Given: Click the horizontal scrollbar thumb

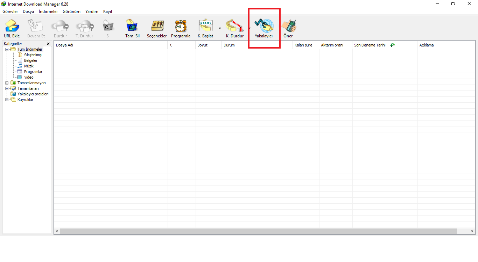Looking at the screenshot, I should click(x=259, y=231).
